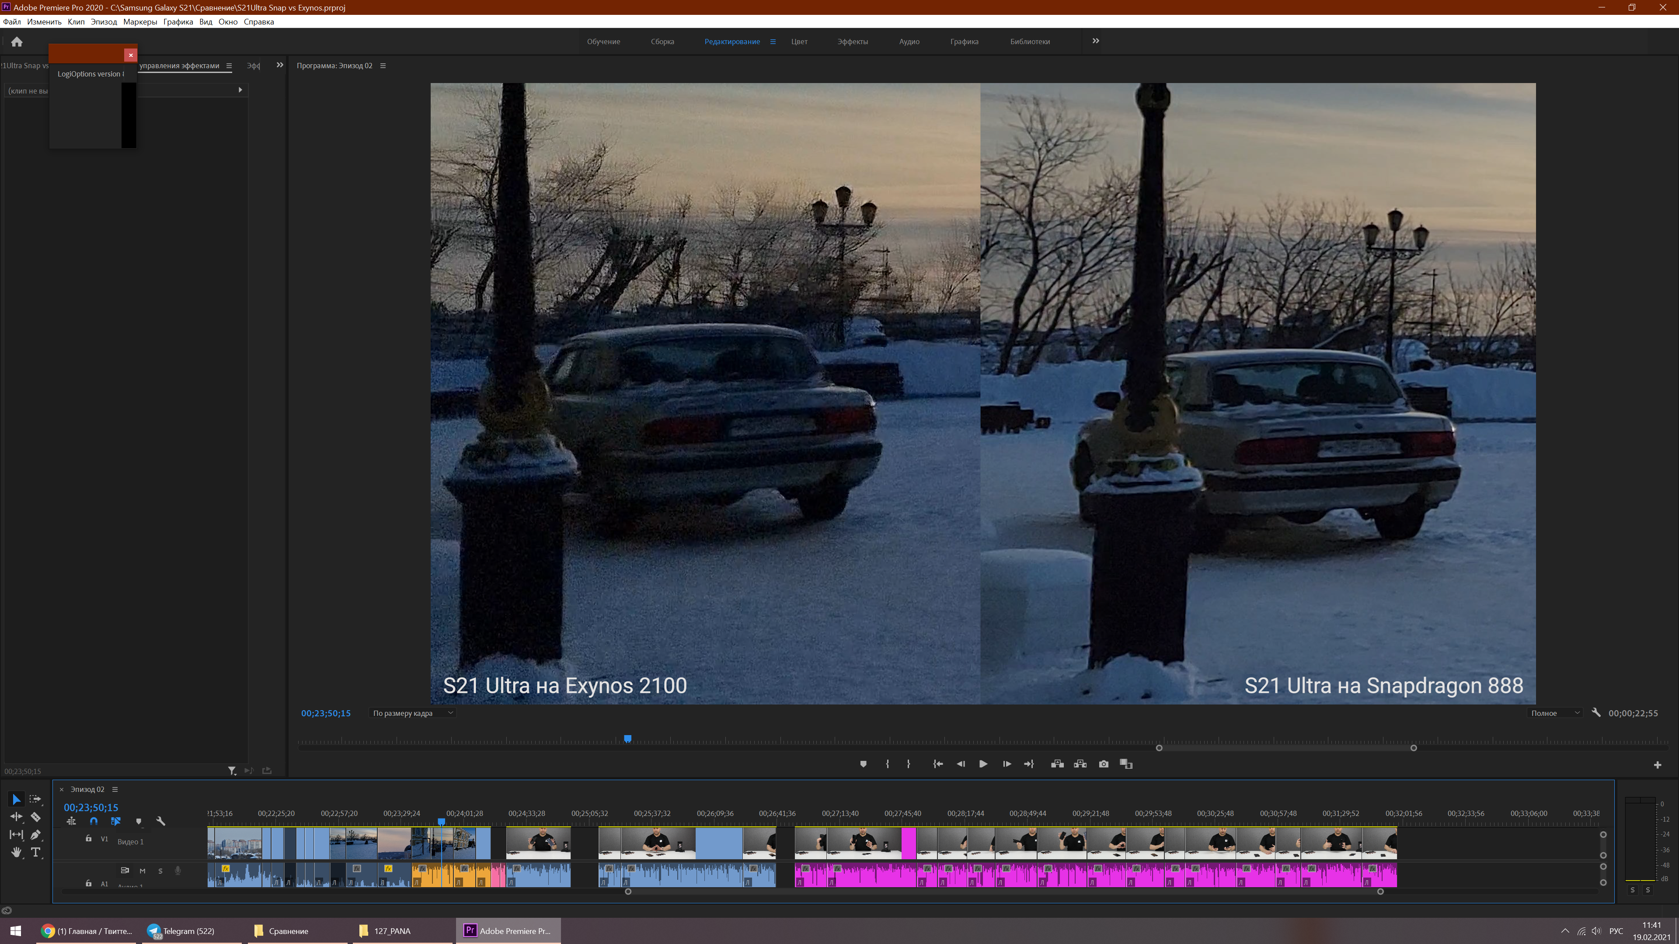Switch to the Сборка workspace

[x=662, y=42]
